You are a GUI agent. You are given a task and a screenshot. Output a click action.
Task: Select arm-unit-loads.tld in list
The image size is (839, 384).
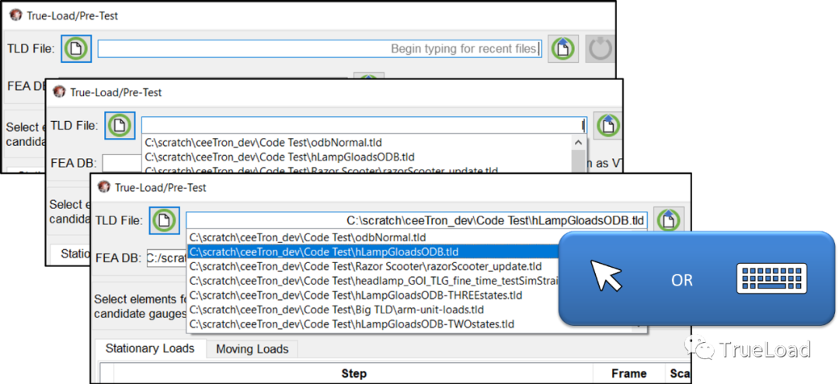[x=372, y=310]
